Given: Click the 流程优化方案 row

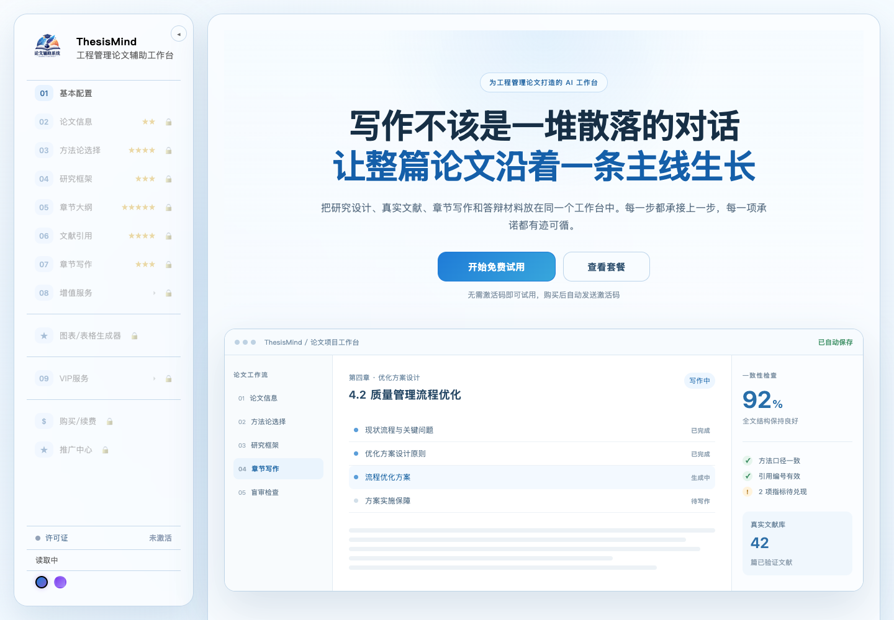Looking at the screenshot, I should click(x=532, y=477).
